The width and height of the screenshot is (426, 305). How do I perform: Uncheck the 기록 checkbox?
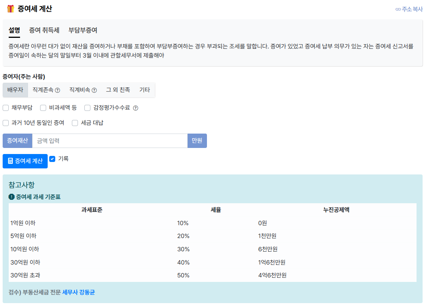tap(52, 159)
